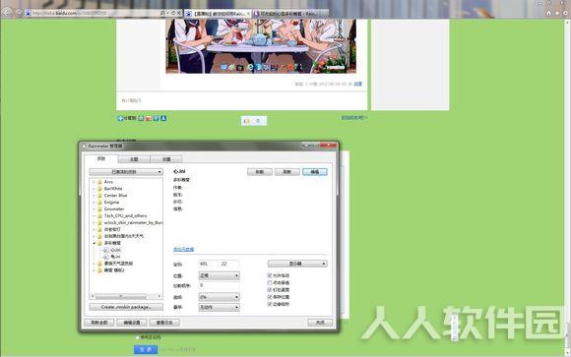Open Favorites with the star icon

557,13
